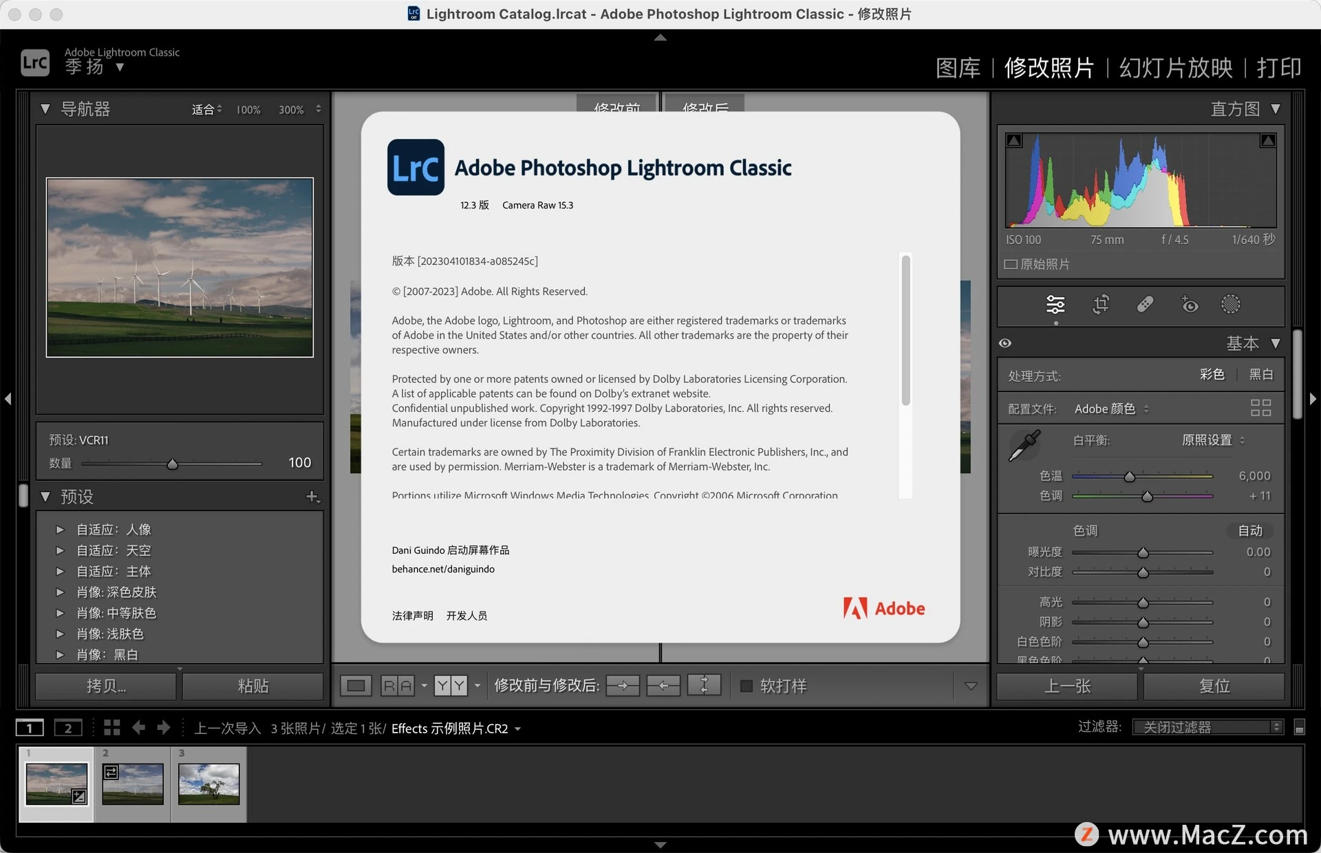The image size is (1321, 853).
Task: Collapse the Basic panel triangle
Action: (1276, 343)
